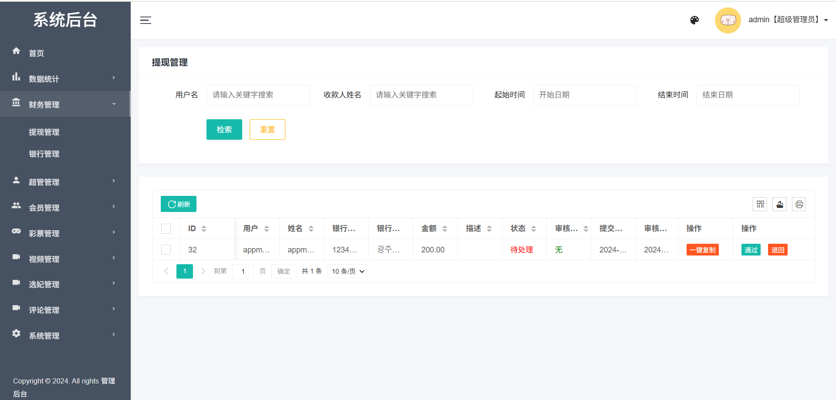Image resolution: width=836 pixels, height=400 pixels.
Task: Click the 通过 approve button
Action: click(x=751, y=250)
